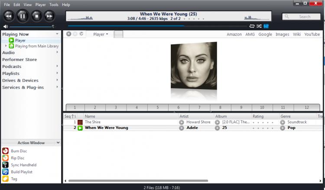Expand Drives & Devices arrow

click(x=57, y=80)
